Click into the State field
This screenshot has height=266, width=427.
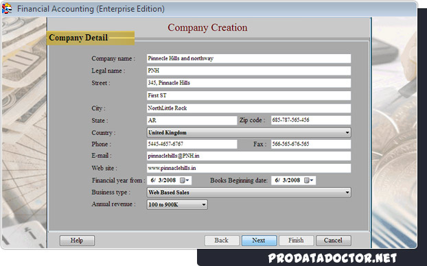coord(192,120)
